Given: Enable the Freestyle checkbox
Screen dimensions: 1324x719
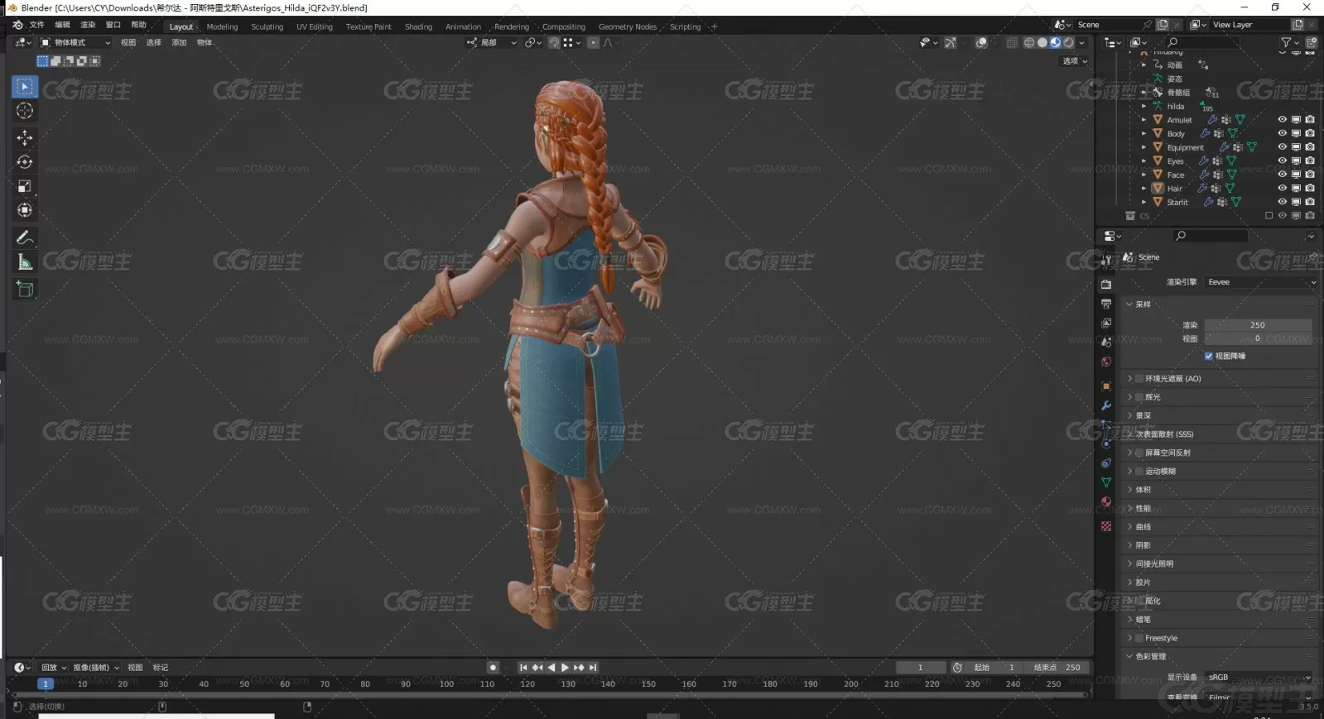Looking at the screenshot, I should click(x=1139, y=638).
